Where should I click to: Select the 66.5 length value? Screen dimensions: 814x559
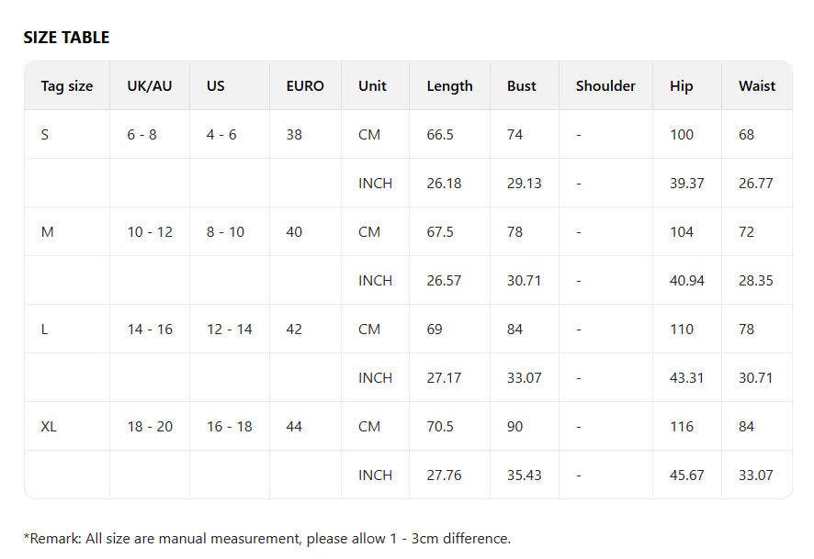[442, 135]
